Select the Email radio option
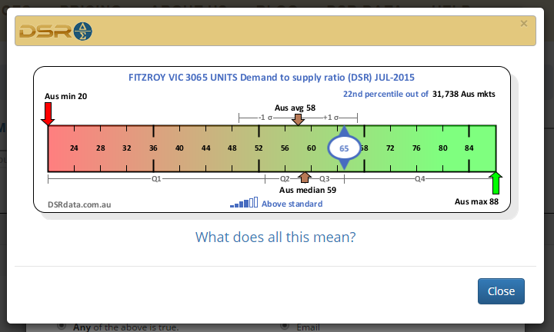 coord(283,327)
